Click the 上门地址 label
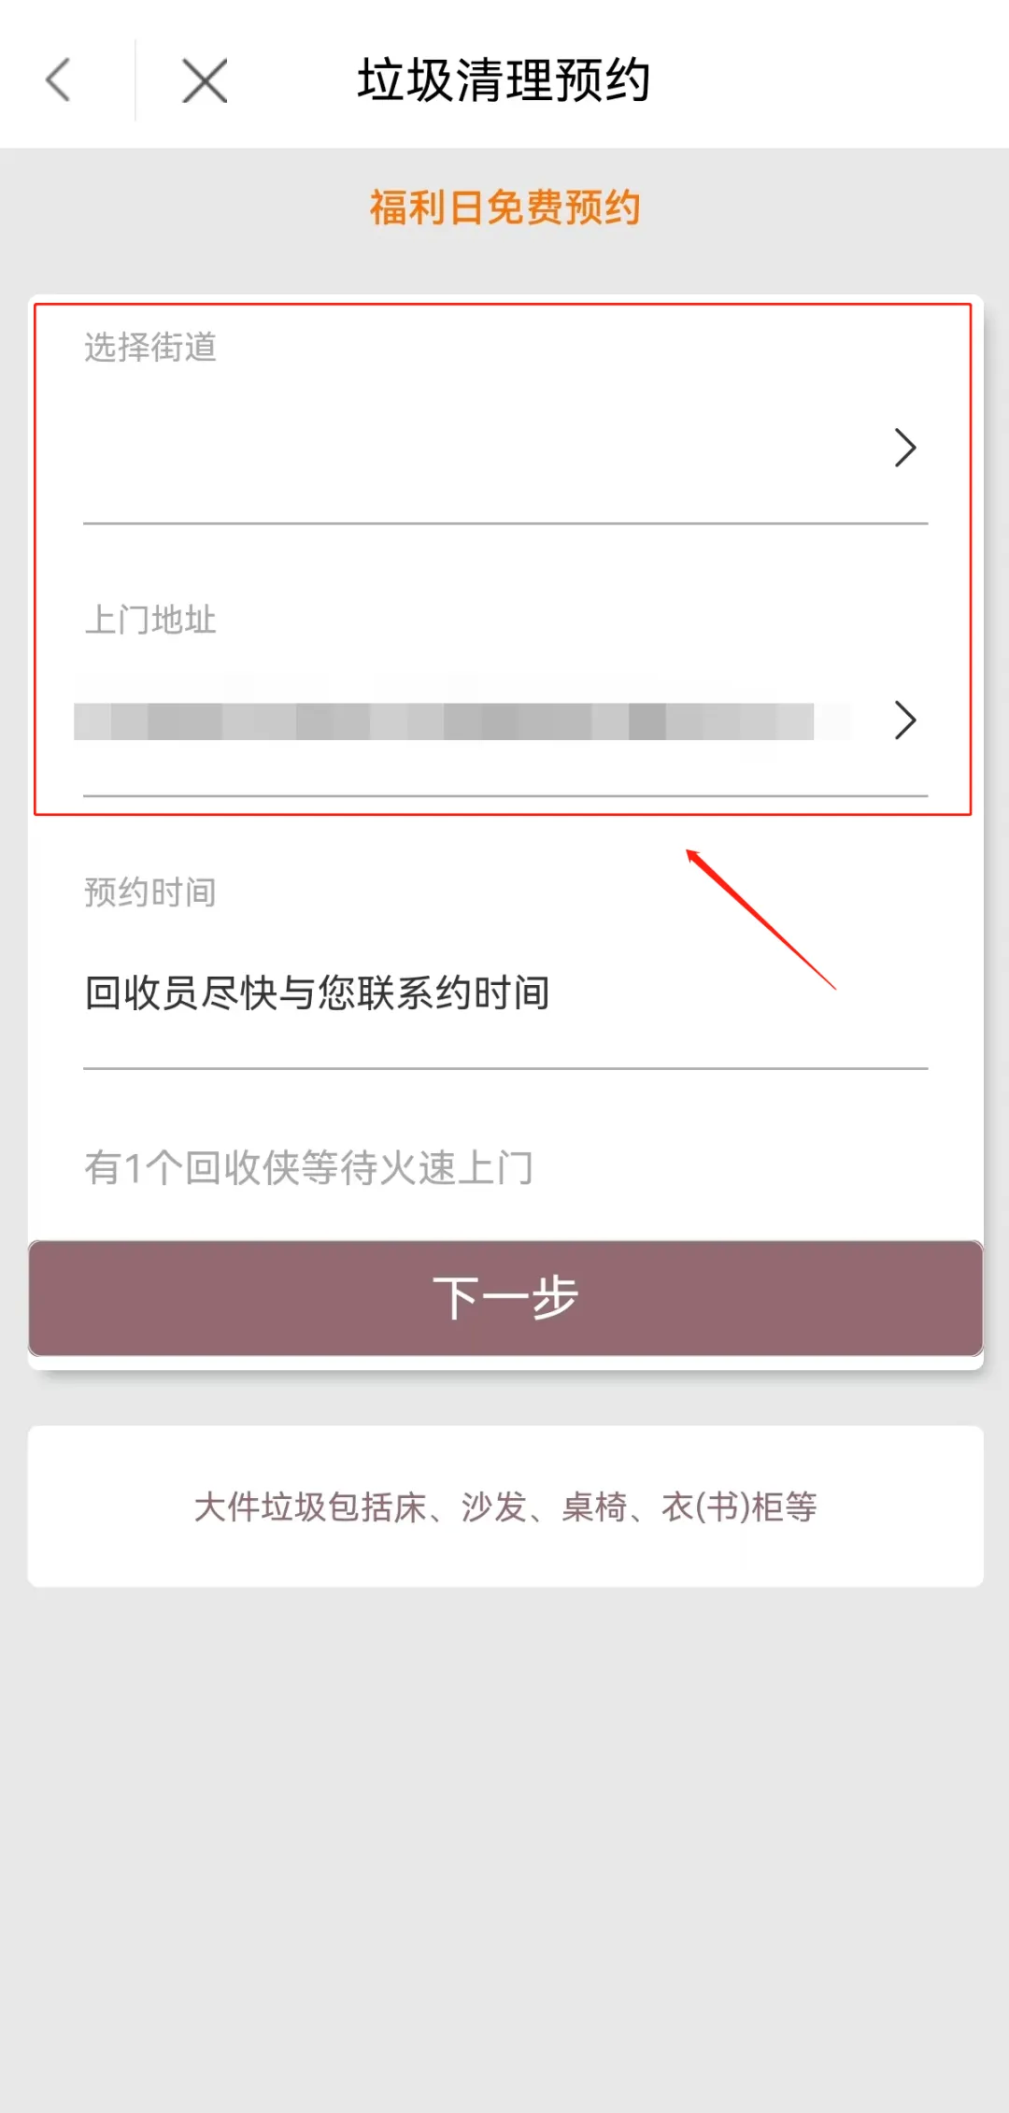1009x2113 pixels. [150, 620]
